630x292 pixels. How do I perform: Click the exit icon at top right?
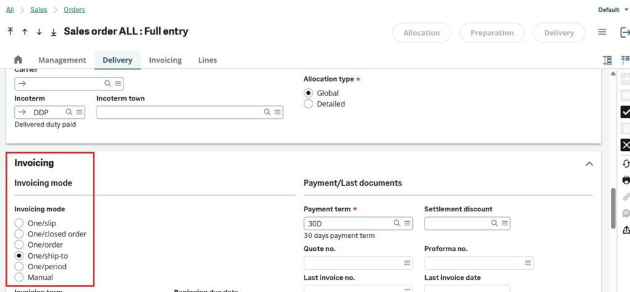624,33
